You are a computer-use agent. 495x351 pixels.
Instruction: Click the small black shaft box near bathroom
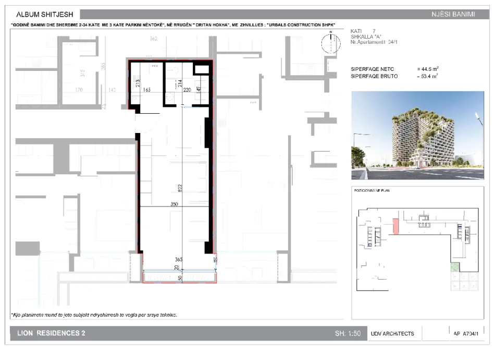(x=201, y=69)
